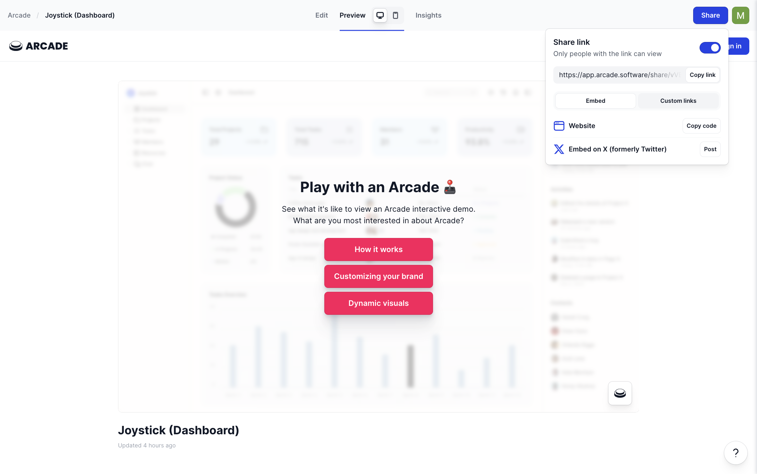
Task: Post to X (formerly Twitter)
Action: click(710, 149)
